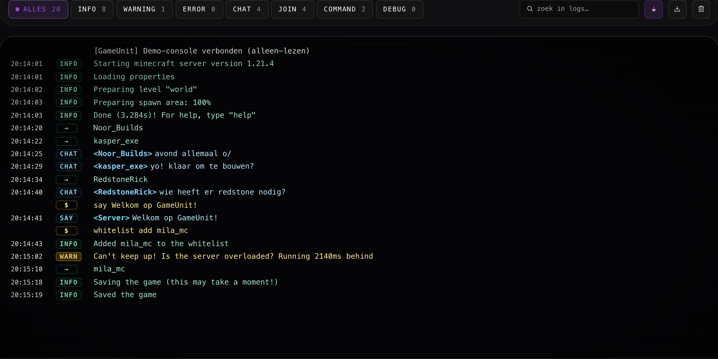
Task: Click $ badge for 'say Welkom op GameUnit!'
Action: [x=67, y=205]
